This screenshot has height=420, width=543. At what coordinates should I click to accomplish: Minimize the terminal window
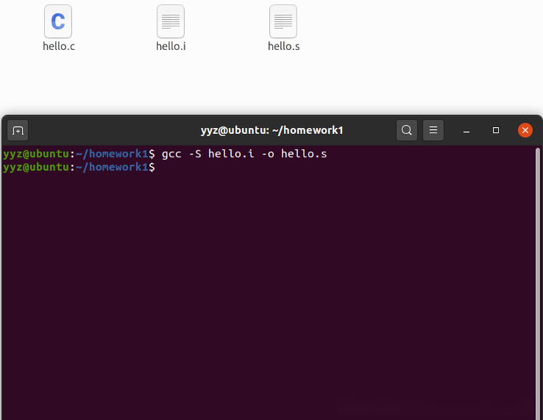(467, 131)
